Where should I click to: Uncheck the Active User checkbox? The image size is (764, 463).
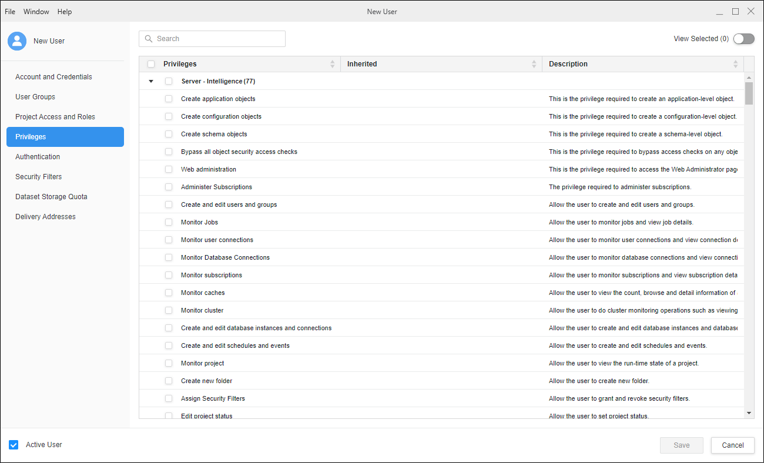[14, 445]
